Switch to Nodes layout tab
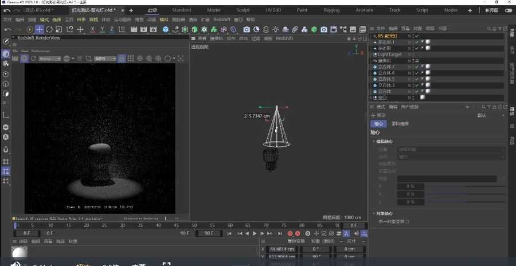 point(451,10)
